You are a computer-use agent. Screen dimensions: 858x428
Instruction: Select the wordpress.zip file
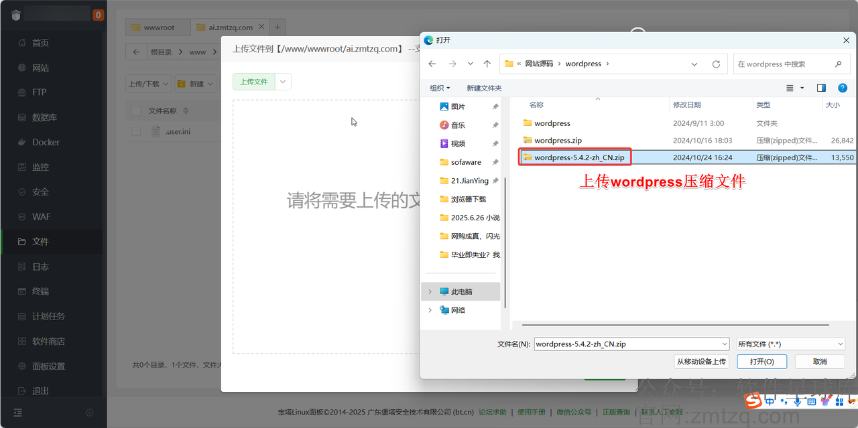[558, 141]
